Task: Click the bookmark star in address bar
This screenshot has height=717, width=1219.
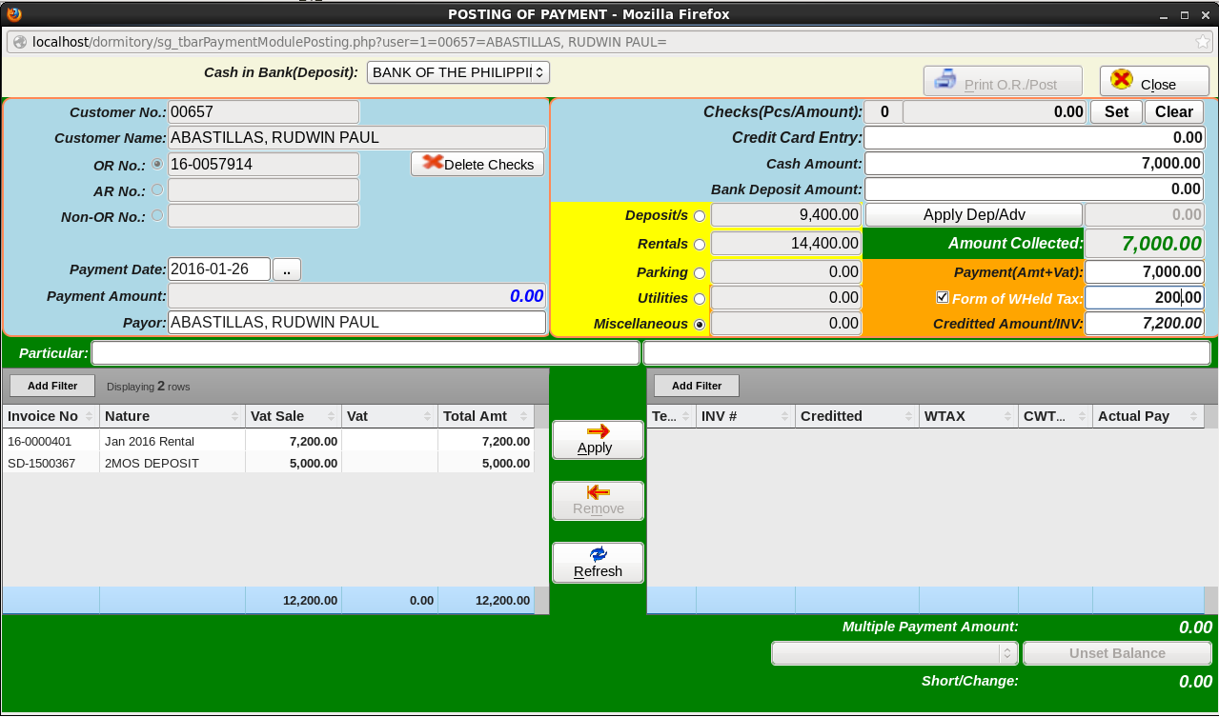Action: 1203,42
